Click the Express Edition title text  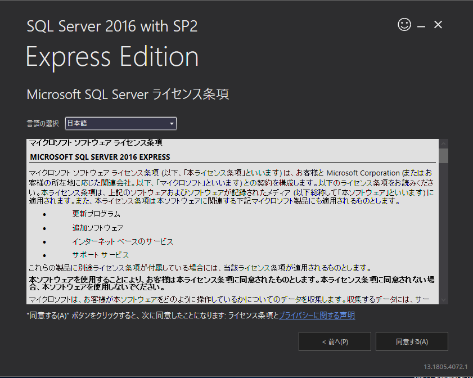(x=112, y=57)
